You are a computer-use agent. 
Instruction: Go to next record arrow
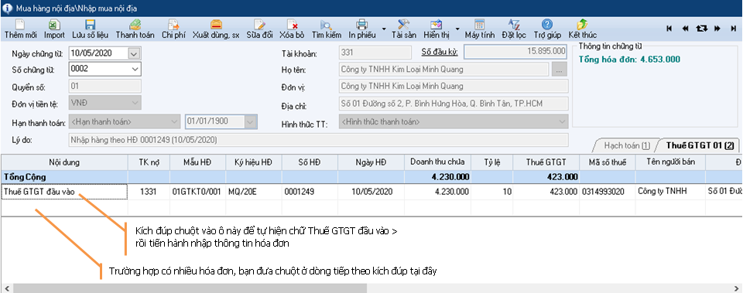pyautogui.click(x=717, y=29)
